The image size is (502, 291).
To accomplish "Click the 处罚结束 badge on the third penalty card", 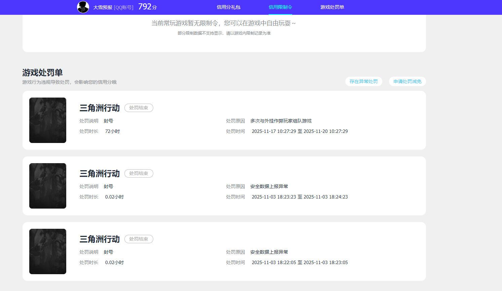I will pos(139,239).
